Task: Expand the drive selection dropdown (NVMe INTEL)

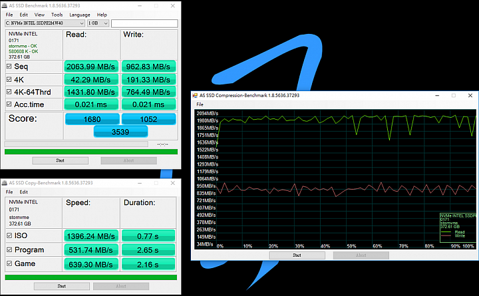Action: pos(45,23)
